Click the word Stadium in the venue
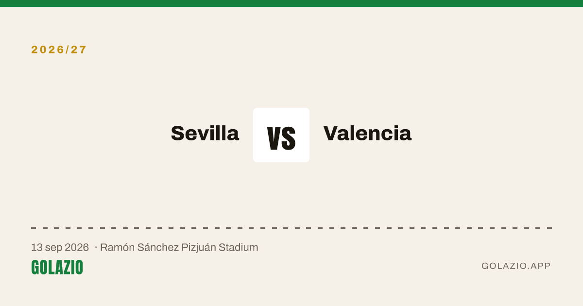The image size is (583, 306). (x=239, y=248)
